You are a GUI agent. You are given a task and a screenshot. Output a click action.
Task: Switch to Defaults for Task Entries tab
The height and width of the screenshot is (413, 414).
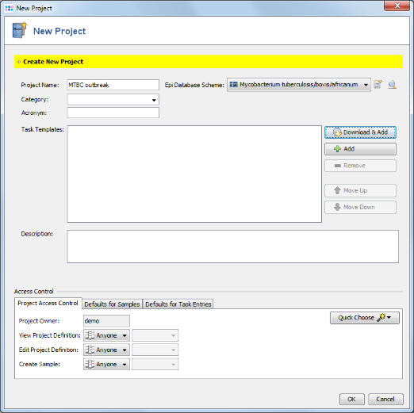[x=178, y=304]
